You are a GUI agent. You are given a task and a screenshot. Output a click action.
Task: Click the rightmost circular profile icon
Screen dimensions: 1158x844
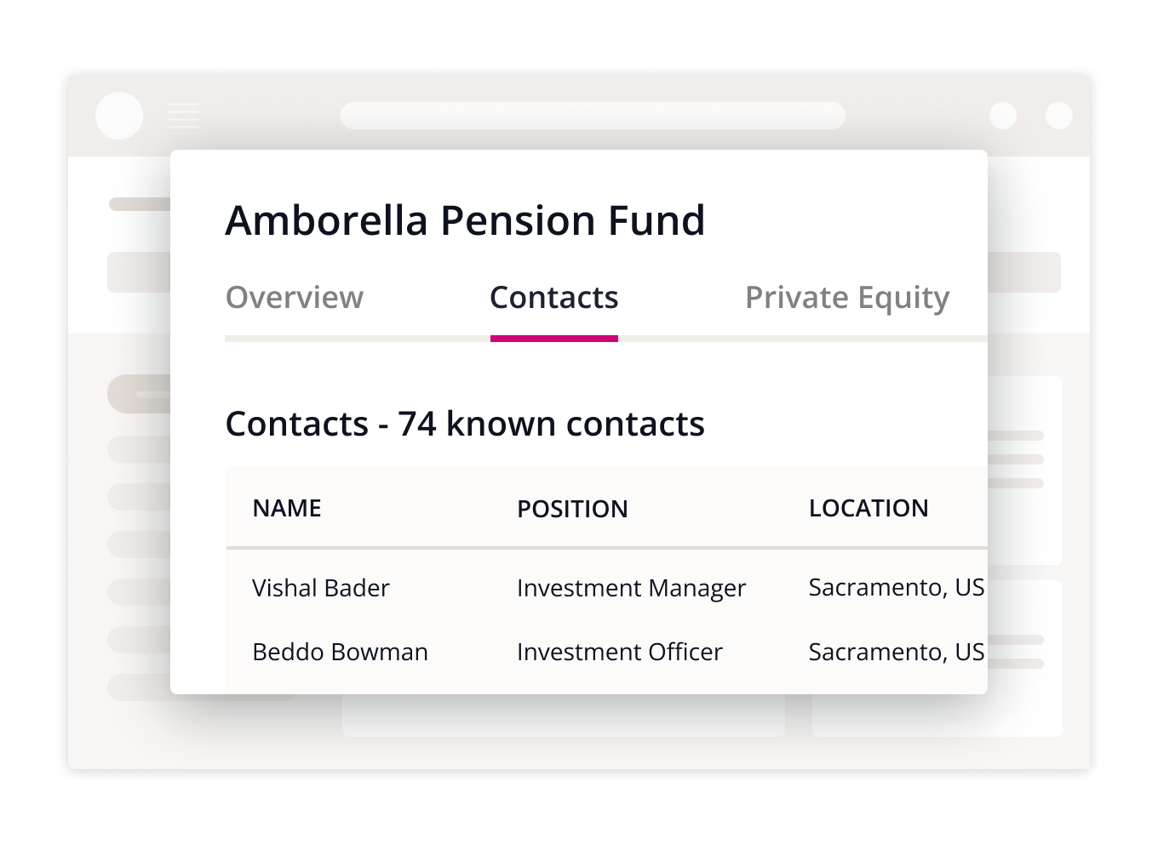pos(1059,115)
